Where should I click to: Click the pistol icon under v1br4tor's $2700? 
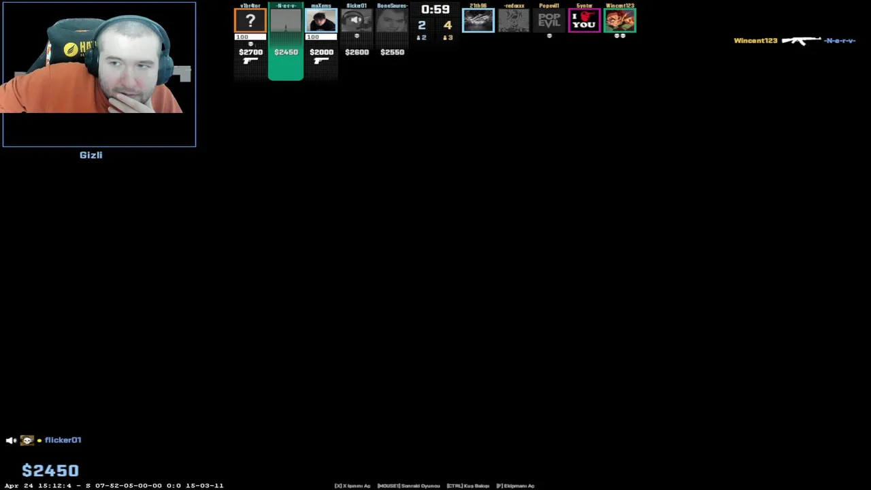(x=250, y=61)
